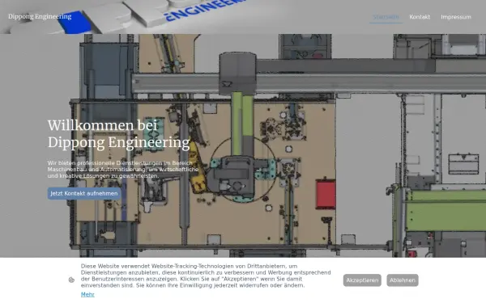Click the gray horizontal gantry rail in drawing
This screenshot has height=303, width=486.
(309, 83)
